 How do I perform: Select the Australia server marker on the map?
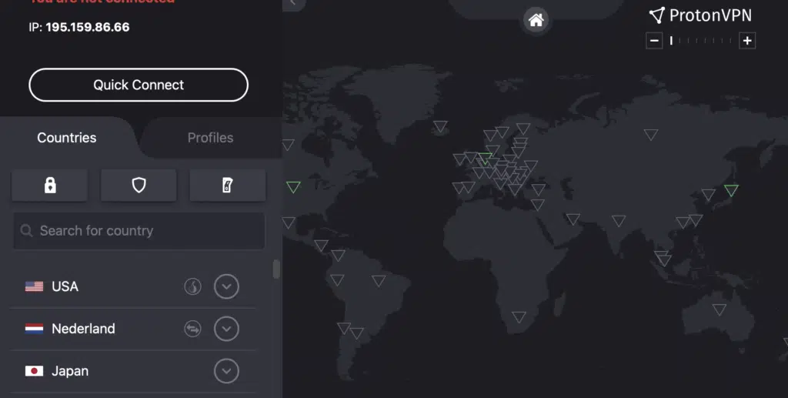tap(720, 309)
